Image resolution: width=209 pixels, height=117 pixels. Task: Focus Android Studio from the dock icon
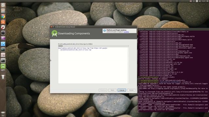click(x=3, y=66)
